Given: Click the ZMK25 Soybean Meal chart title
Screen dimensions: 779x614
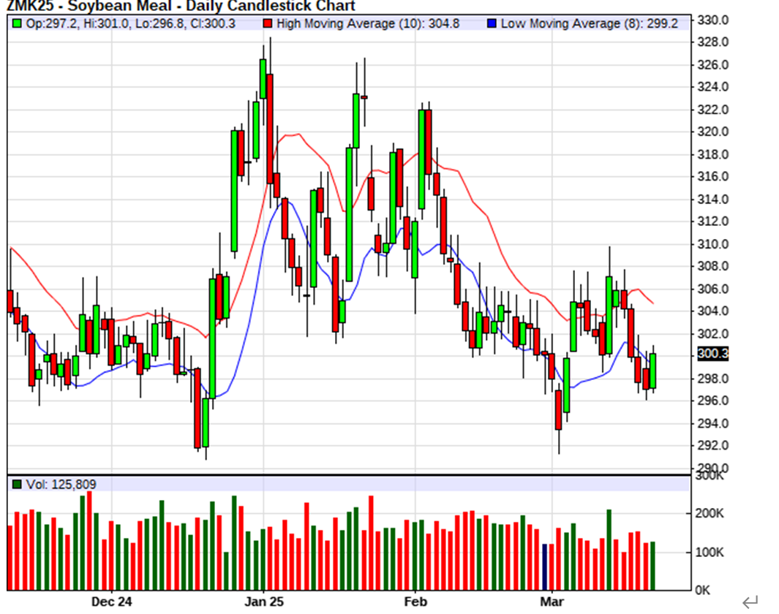Looking at the screenshot, I should point(181,7).
